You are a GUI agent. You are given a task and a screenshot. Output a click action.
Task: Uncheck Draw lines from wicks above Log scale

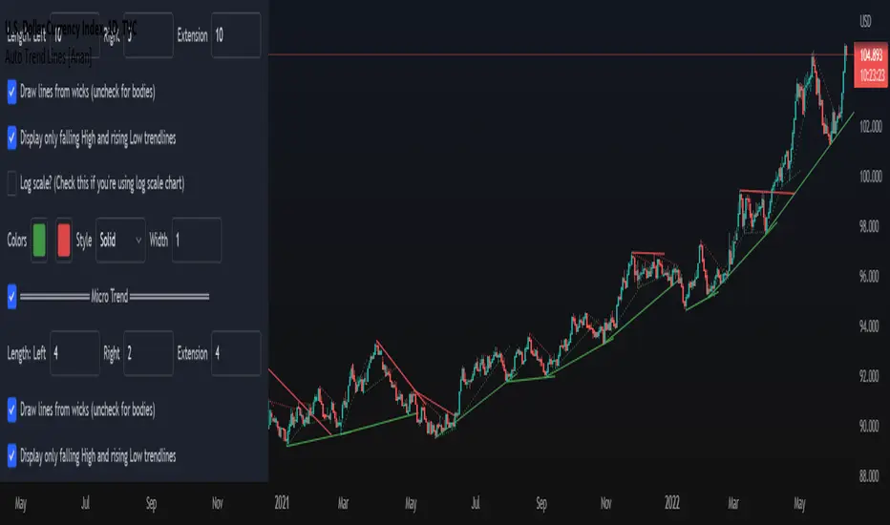(x=13, y=93)
